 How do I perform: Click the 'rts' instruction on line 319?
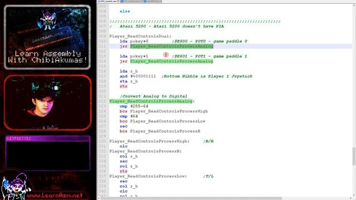123,86
